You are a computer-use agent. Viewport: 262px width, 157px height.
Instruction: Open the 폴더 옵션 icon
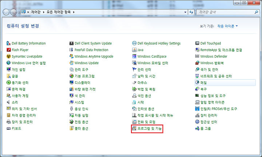[72, 128]
